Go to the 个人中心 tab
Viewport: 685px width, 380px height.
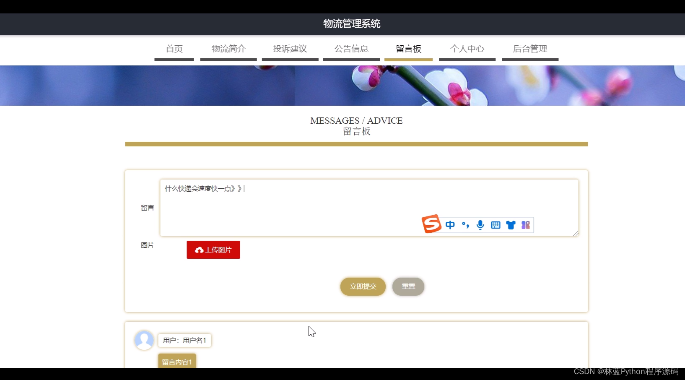(467, 49)
